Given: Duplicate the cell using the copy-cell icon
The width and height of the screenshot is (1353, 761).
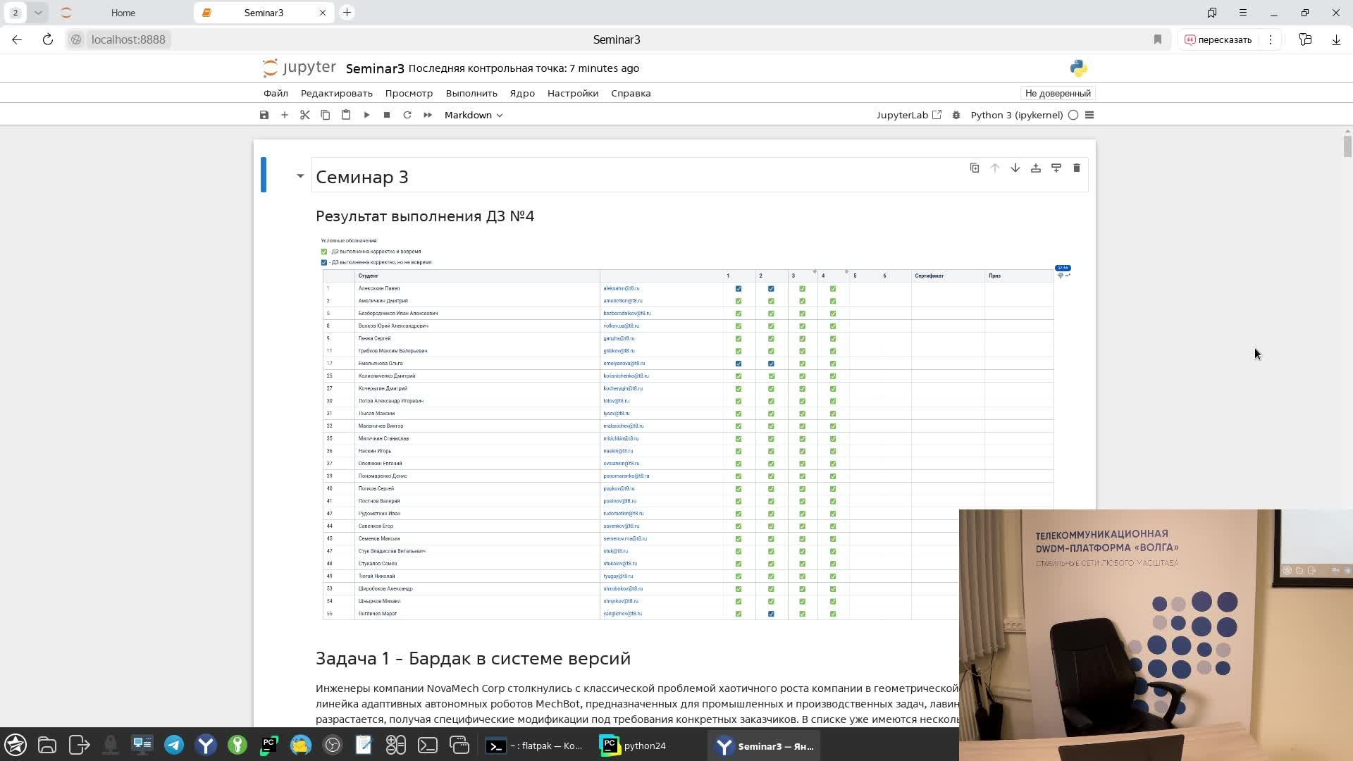Looking at the screenshot, I should [974, 168].
